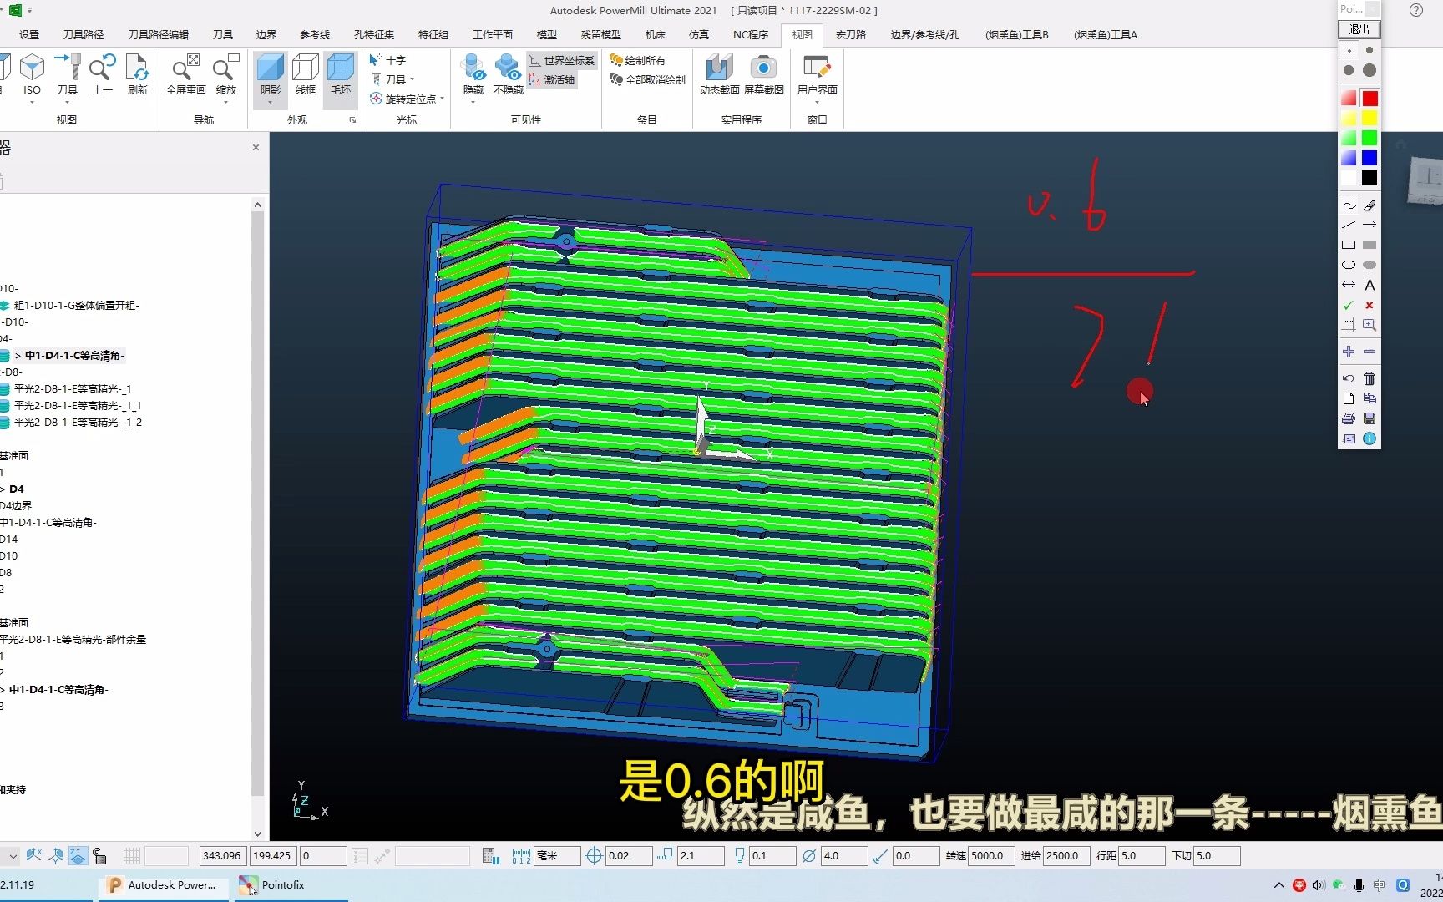Image resolution: width=1443 pixels, height=902 pixels.
Task: Open the NC程序 tab
Action: click(x=751, y=34)
